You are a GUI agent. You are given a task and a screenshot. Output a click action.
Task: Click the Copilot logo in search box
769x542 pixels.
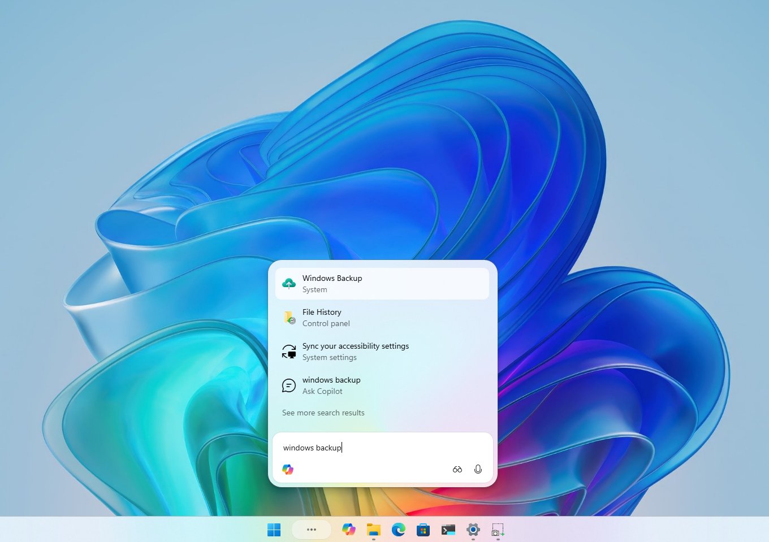(288, 469)
